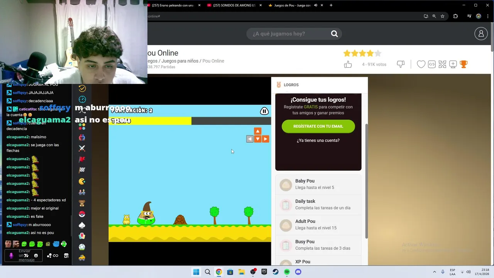Click the achievements panel scrollbar
494x278 pixels.
pyautogui.click(x=366, y=180)
